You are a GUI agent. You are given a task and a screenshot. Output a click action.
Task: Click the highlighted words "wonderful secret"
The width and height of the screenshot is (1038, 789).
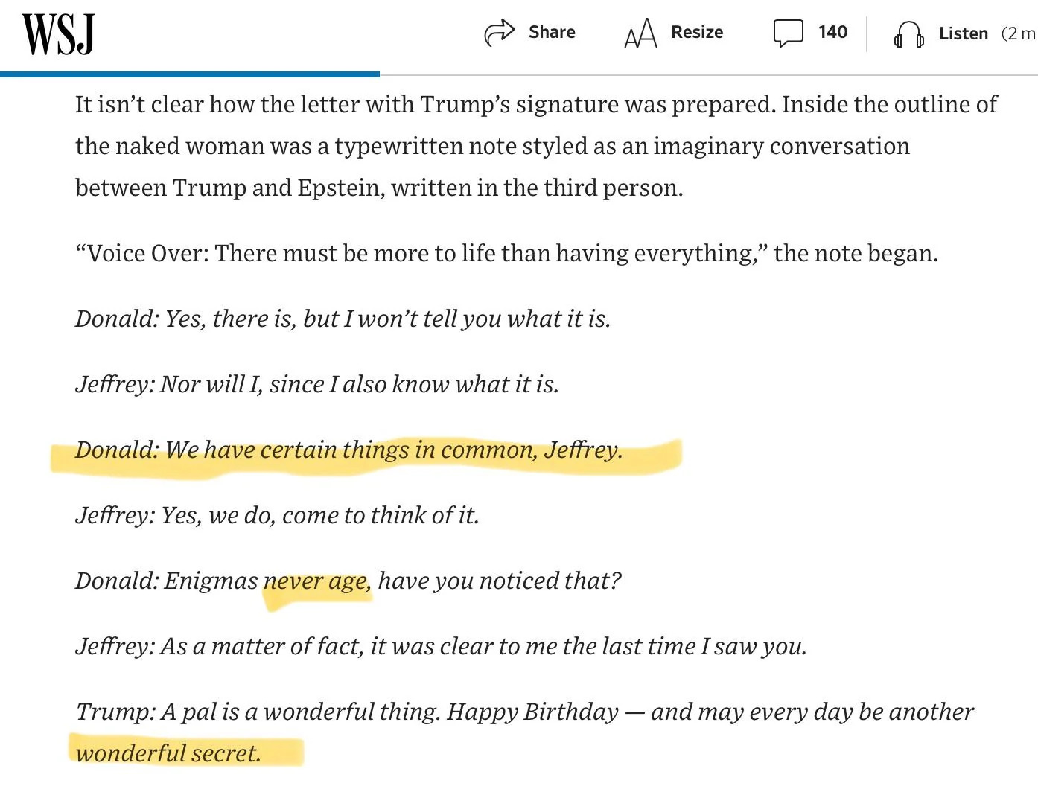pos(168,753)
